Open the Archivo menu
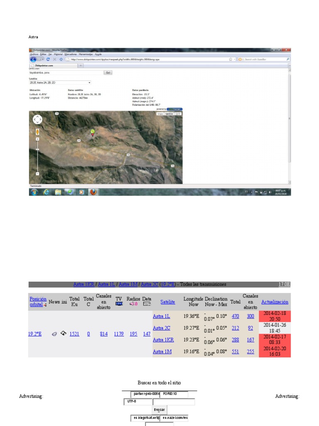 34,54
